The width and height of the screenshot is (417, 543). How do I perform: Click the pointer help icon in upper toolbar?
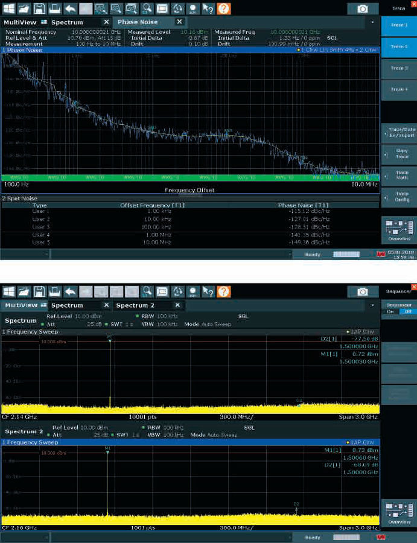pyautogui.click(x=208, y=8)
